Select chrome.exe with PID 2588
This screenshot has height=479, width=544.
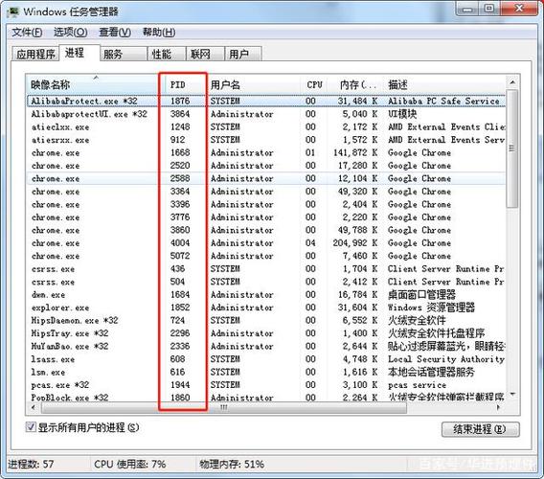coord(266,178)
